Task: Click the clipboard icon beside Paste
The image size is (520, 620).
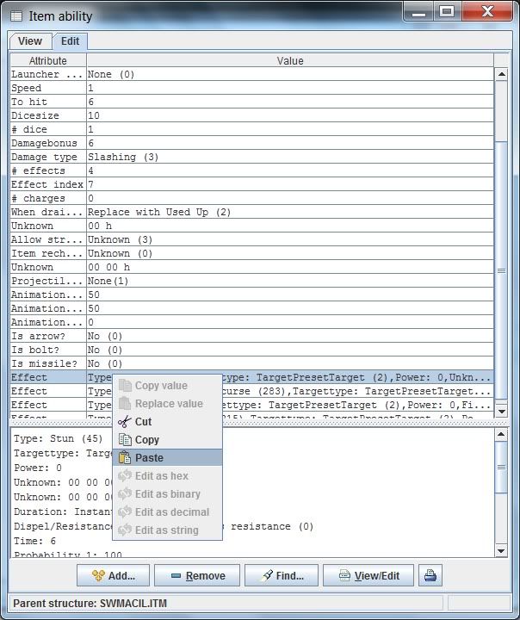Action: (124, 458)
